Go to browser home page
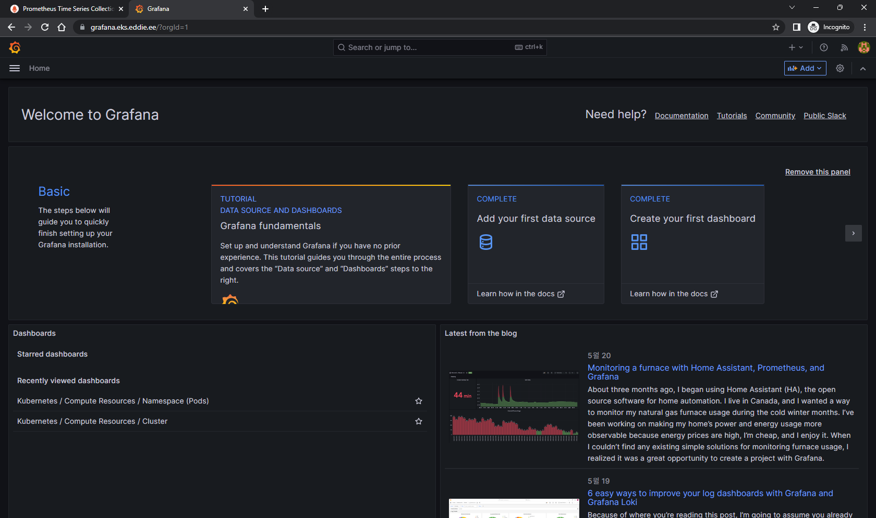Image resolution: width=876 pixels, height=518 pixels. [x=62, y=27]
